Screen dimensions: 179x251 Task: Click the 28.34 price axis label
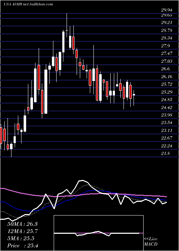(167, 38)
